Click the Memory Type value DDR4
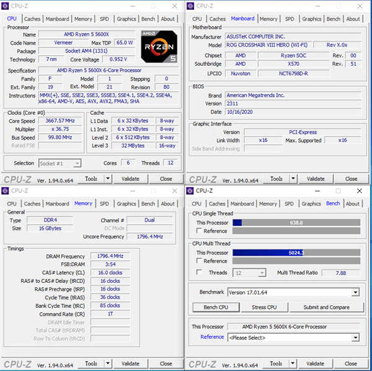The image size is (372, 371). (50, 220)
